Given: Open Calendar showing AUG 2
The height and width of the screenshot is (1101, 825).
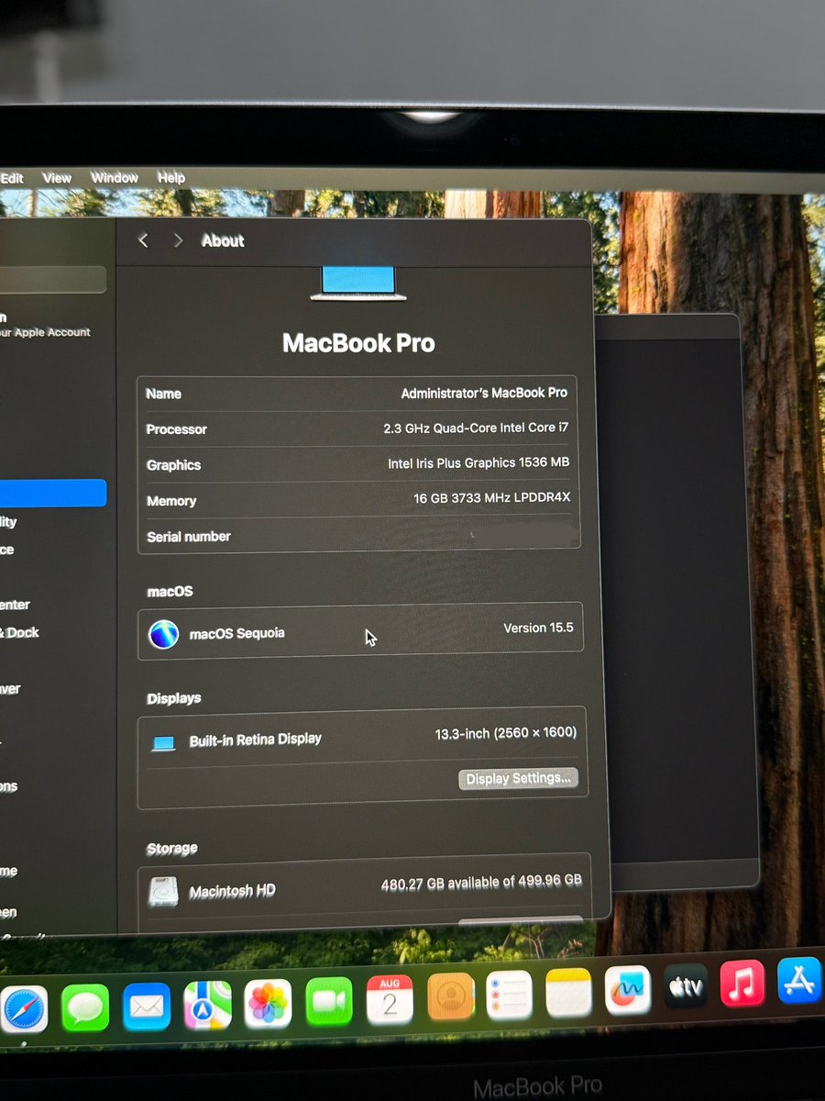Looking at the screenshot, I should tap(390, 998).
